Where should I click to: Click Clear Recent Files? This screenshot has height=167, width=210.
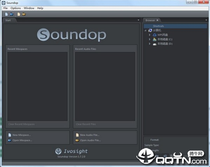[86, 124]
